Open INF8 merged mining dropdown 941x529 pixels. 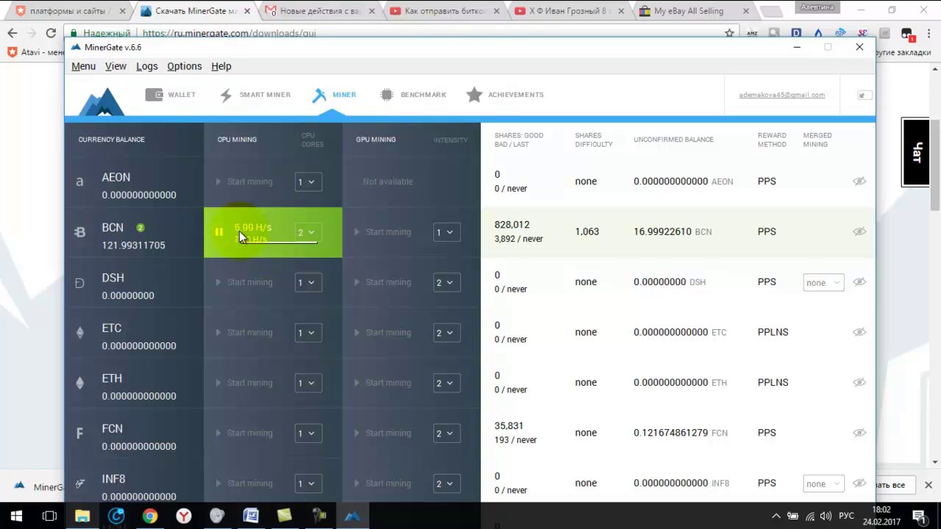click(x=823, y=483)
